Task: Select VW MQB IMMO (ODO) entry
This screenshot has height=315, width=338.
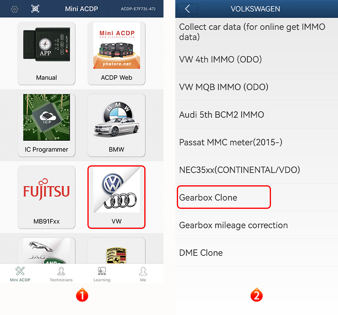Action: point(256,87)
